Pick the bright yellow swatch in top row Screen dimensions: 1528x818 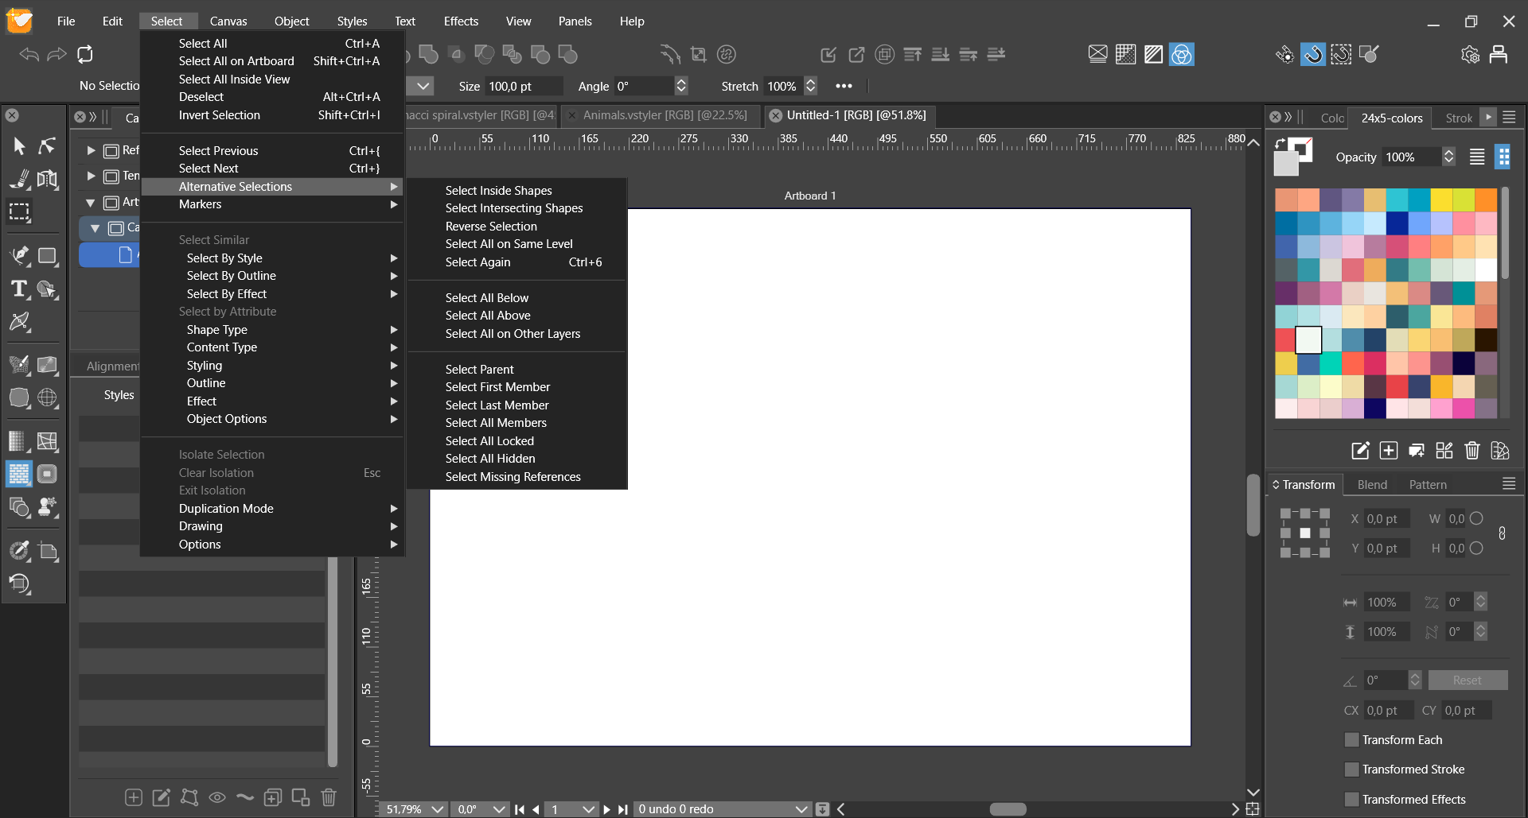tap(1440, 200)
